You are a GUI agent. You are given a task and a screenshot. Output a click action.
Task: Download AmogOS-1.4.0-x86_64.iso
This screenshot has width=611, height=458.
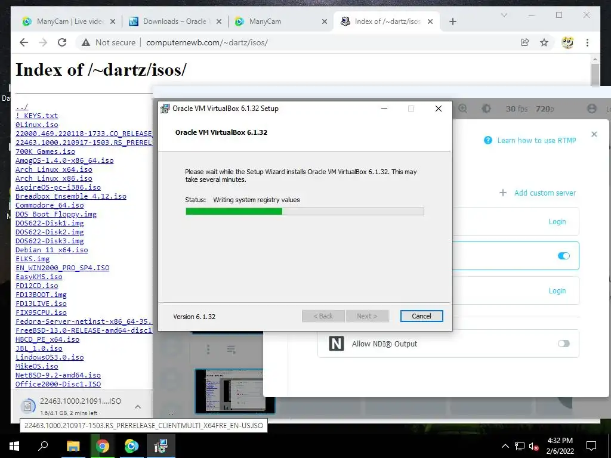click(64, 160)
